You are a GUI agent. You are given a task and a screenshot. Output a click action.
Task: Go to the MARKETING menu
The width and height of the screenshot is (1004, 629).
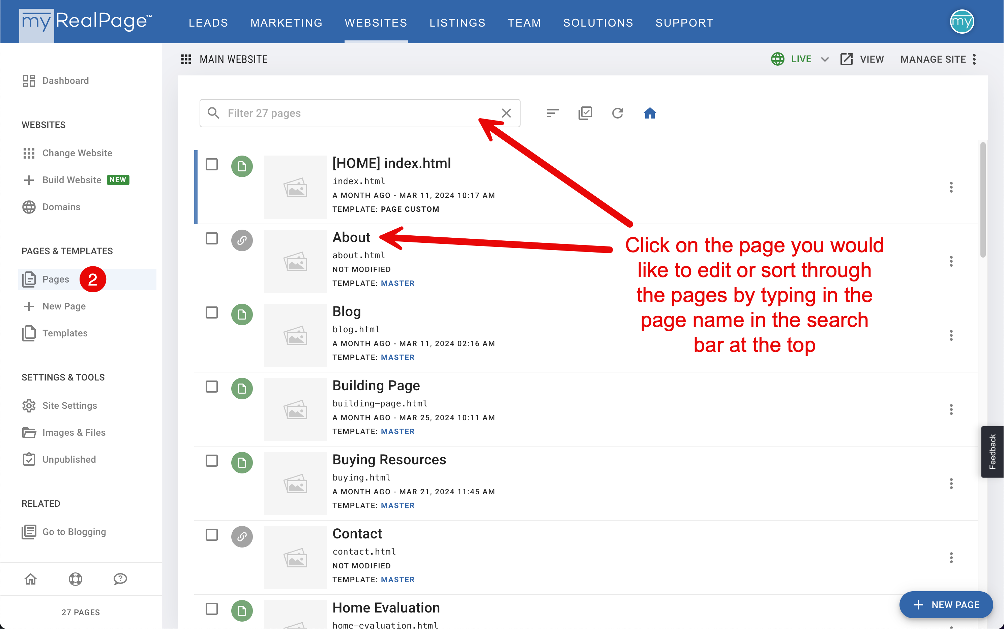coord(287,23)
